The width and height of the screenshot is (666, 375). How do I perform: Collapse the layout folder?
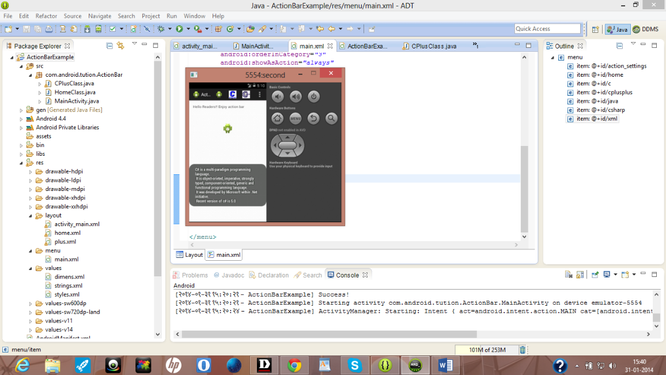coord(31,216)
